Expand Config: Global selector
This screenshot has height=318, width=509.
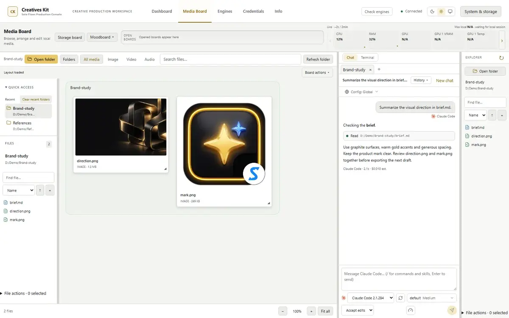click(361, 92)
